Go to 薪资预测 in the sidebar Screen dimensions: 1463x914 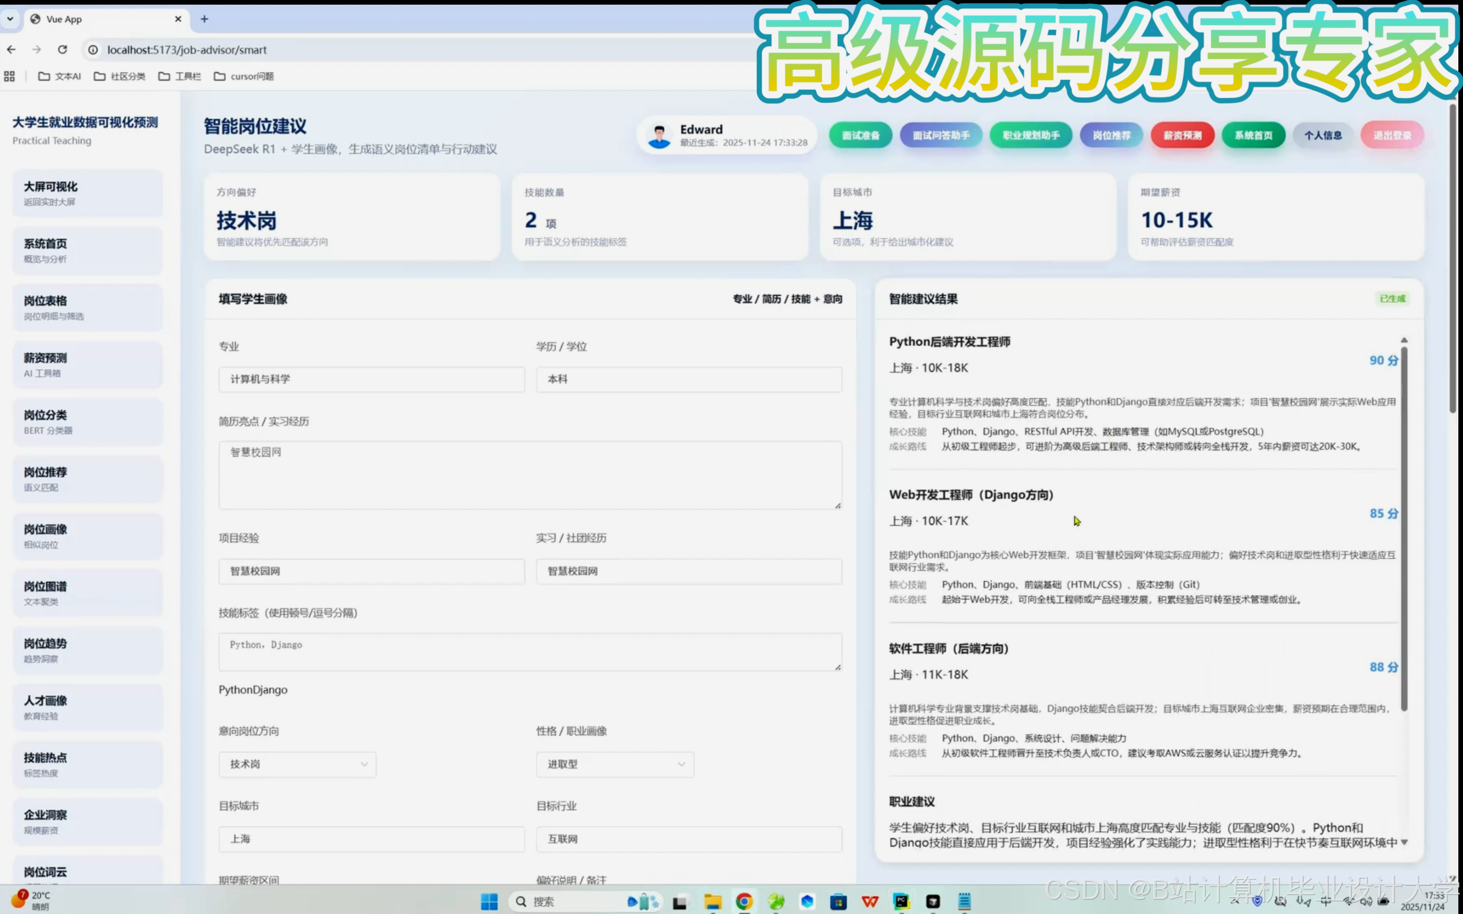point(87,364)
